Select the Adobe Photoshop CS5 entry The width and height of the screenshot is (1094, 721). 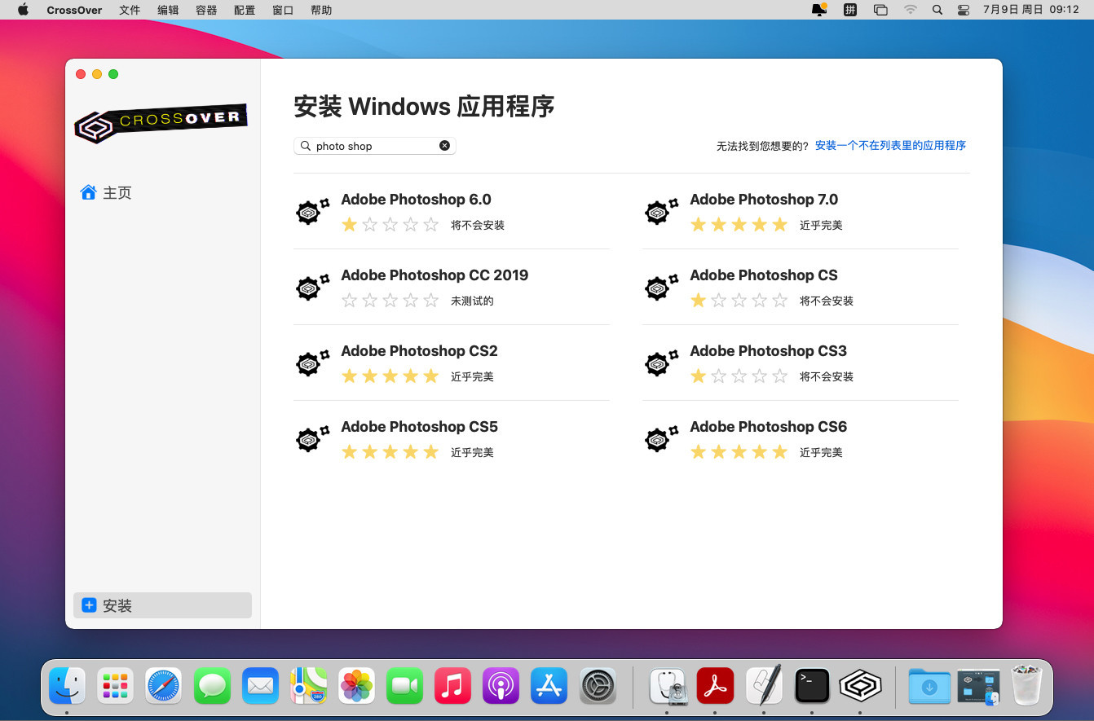coord(419,426)
